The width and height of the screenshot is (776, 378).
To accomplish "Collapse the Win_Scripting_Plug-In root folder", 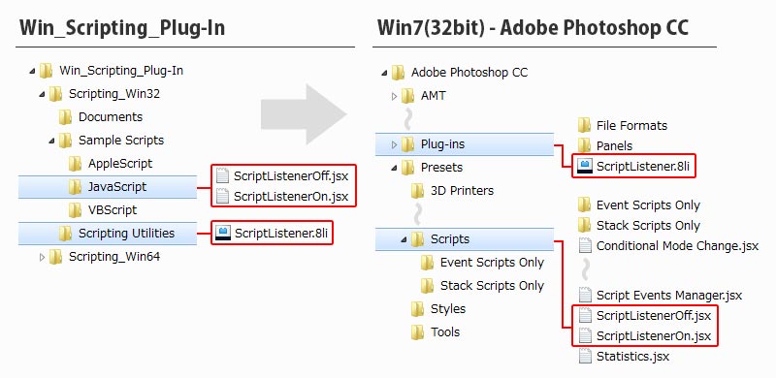I will [x=32, y=72].
